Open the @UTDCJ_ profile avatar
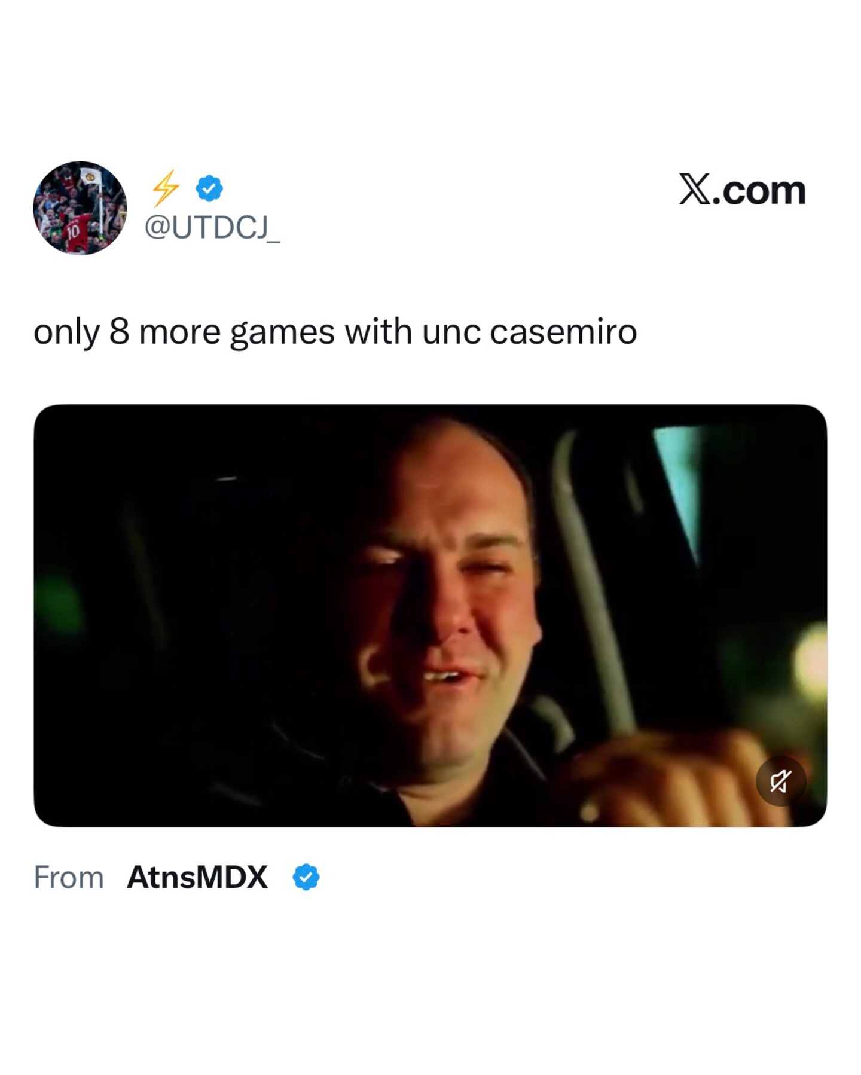The image size is (861, 1075). pos(80,207)
